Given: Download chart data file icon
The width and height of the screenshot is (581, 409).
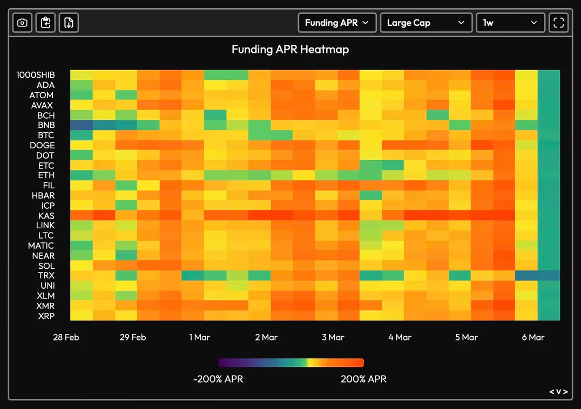Looking at the screenshot, I should coord(69,23).
